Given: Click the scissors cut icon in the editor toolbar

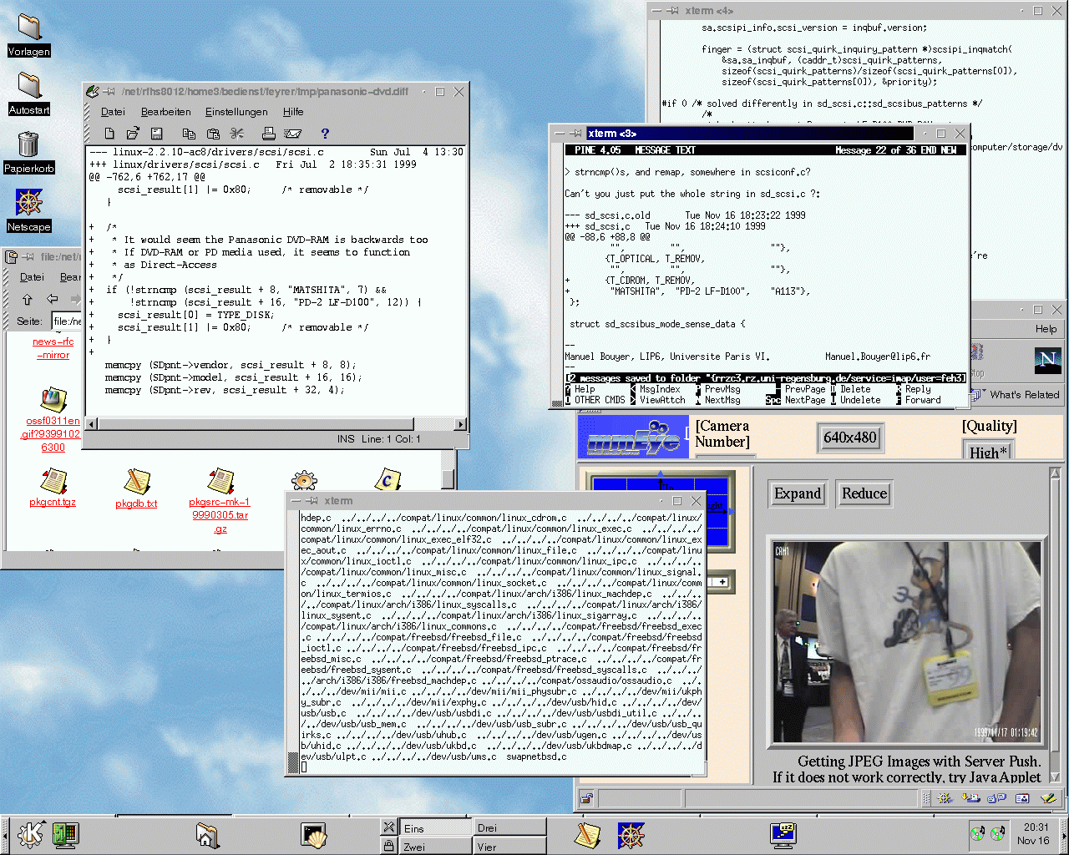Looking at the screenshot, I should point(237,134).
